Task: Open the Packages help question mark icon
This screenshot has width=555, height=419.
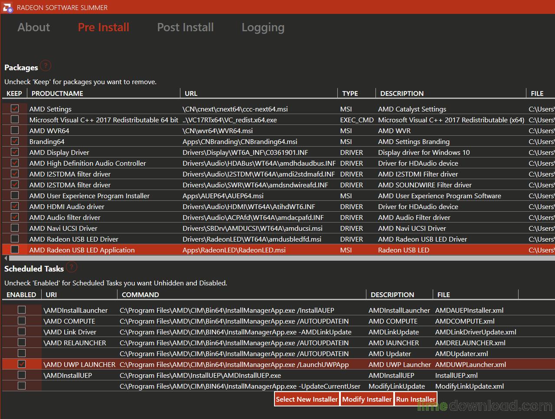Action: [x=46, y=66]
